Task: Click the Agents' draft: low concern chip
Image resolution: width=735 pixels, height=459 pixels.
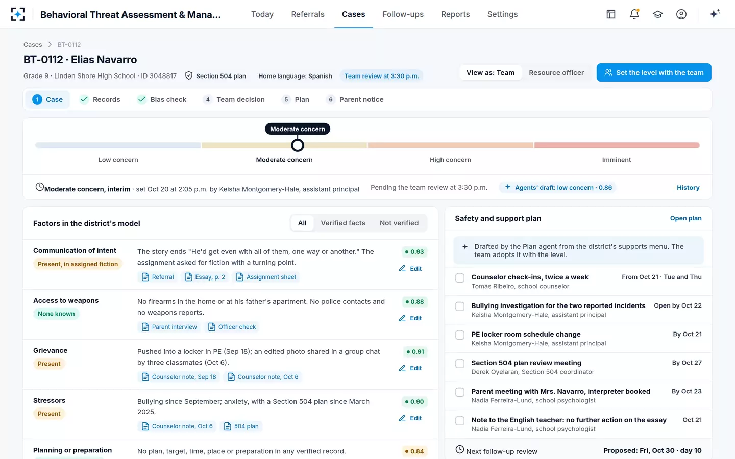Action: (558, 188)
